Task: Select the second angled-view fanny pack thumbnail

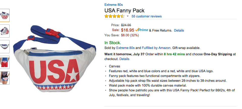Action: (5, 31)
